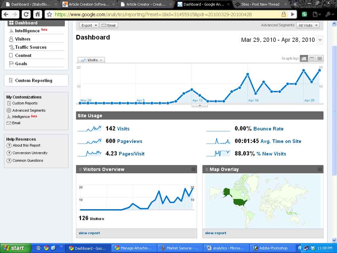The image size is (337, 253).
Task: Click the Custom Reports document icon
Action: pyautogui.click(x=9, y=103)
